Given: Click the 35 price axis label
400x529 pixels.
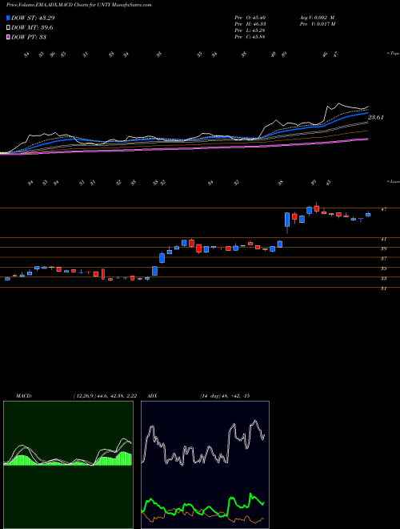Looking at the screenshot, I should (383, 269).
